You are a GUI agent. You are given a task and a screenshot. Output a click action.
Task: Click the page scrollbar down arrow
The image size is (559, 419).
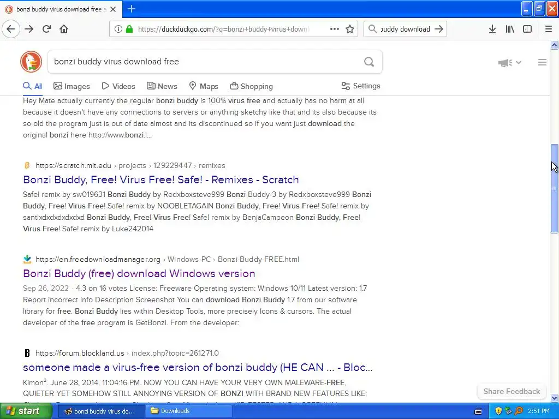pyautogui.click(x=554, y=398)
